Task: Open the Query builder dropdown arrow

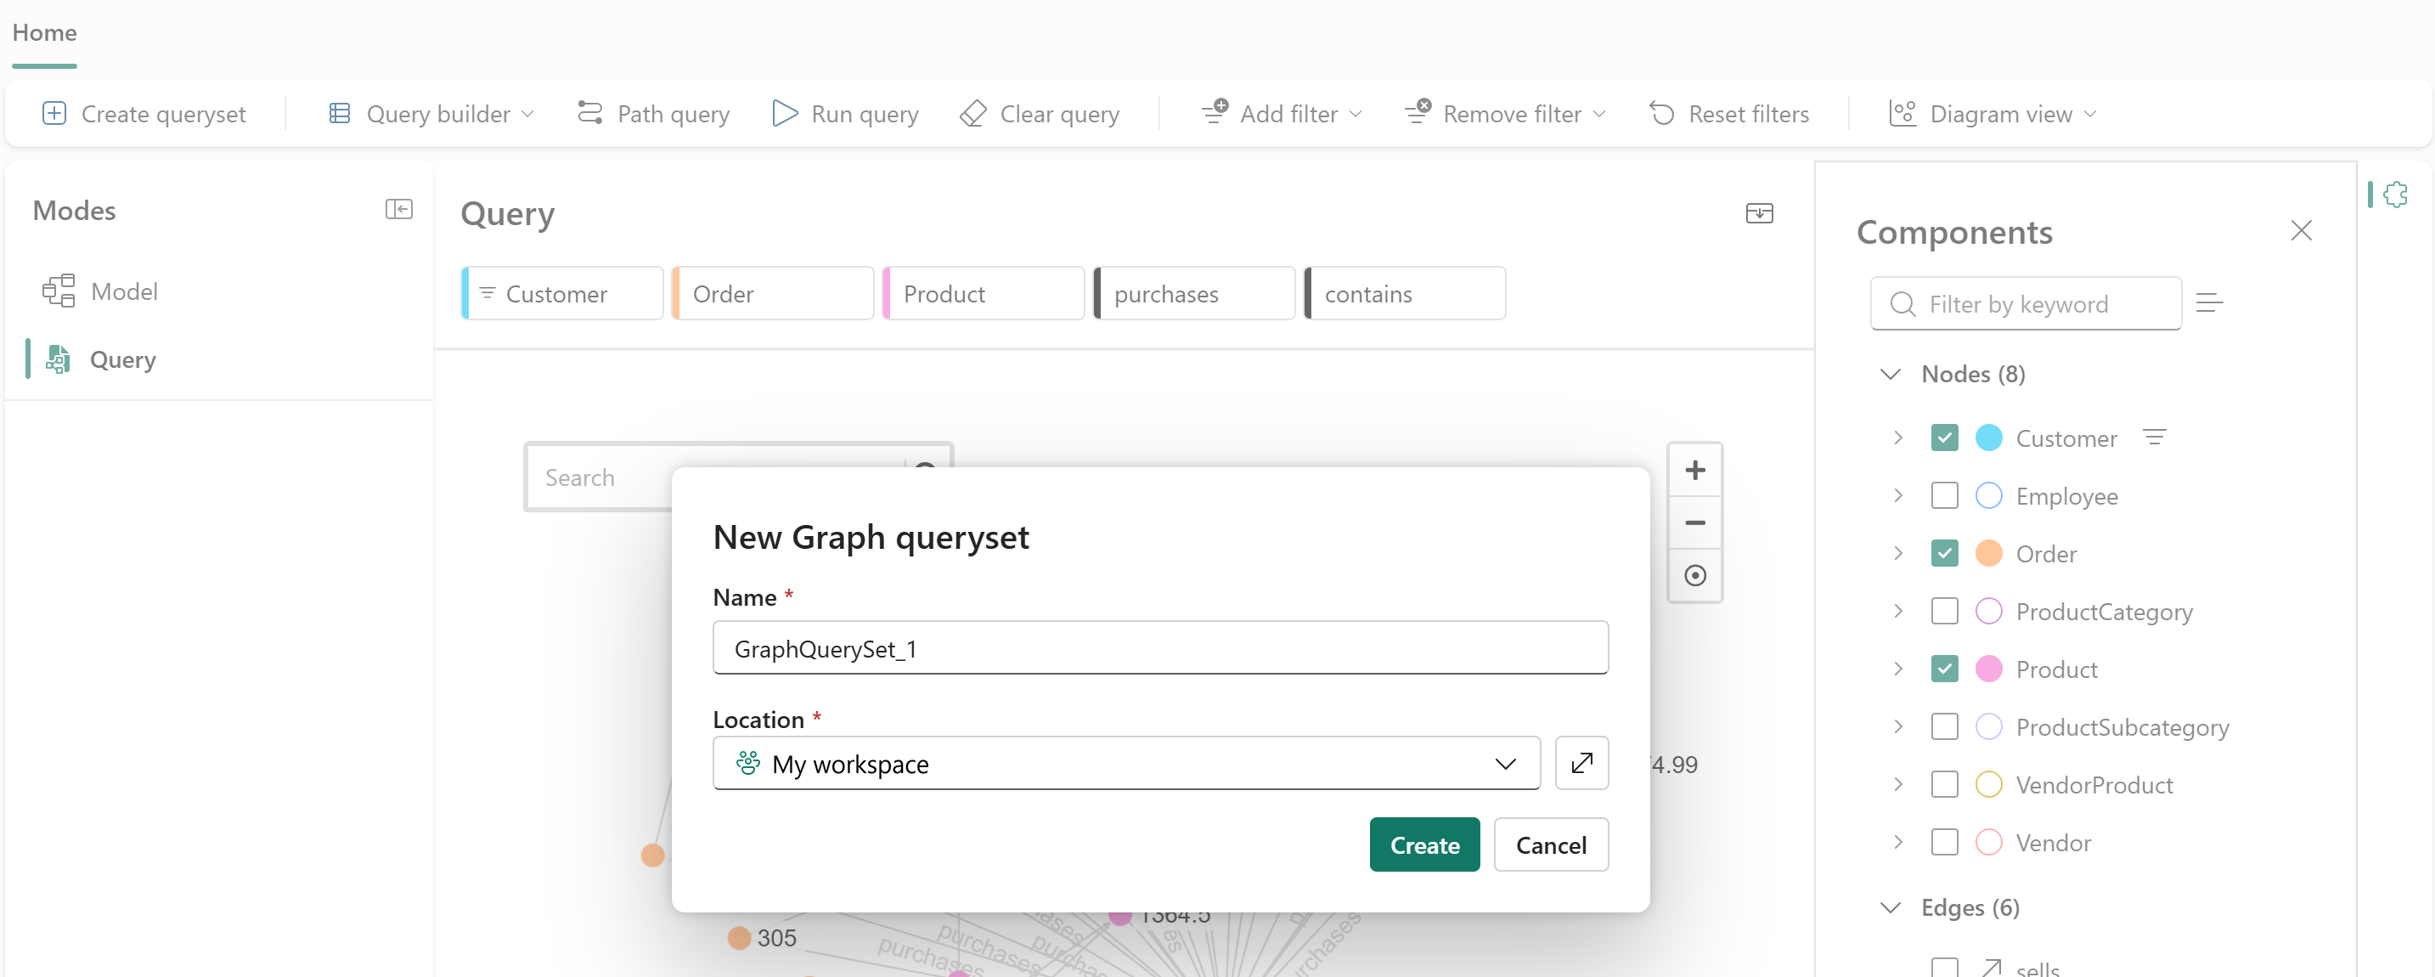Action: (527, 115)
